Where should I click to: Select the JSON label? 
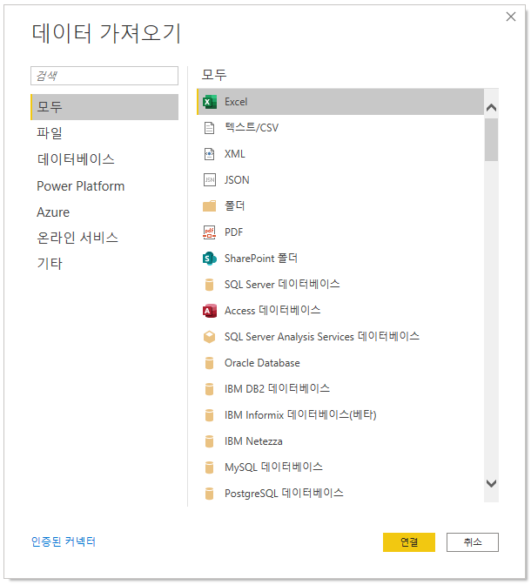pos(237,180)
